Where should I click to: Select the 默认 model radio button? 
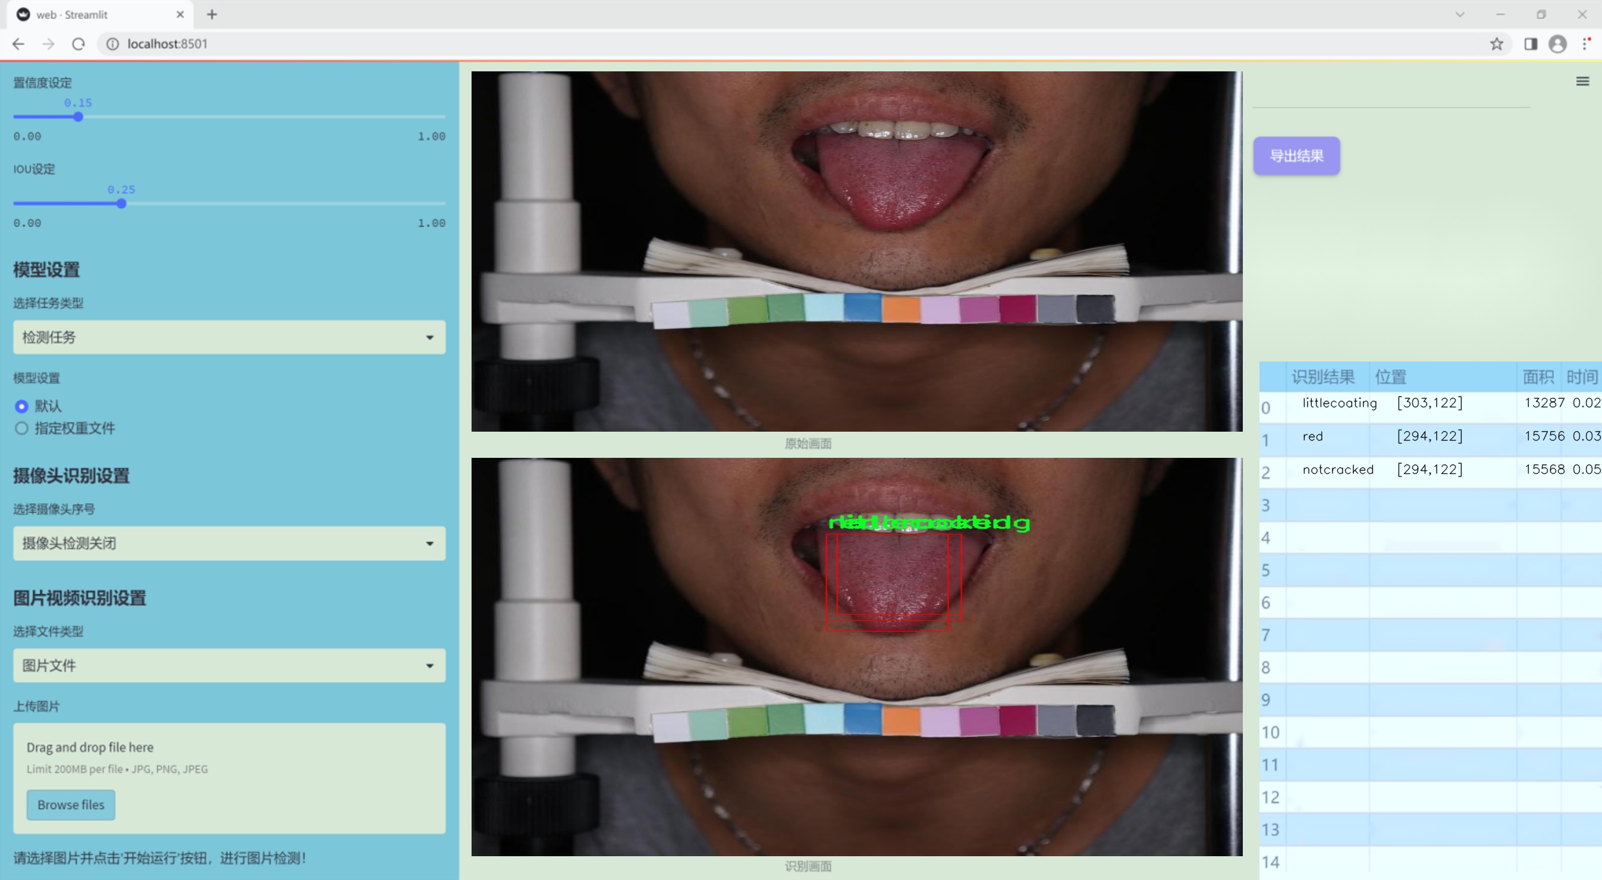click(x=22, y=406)
